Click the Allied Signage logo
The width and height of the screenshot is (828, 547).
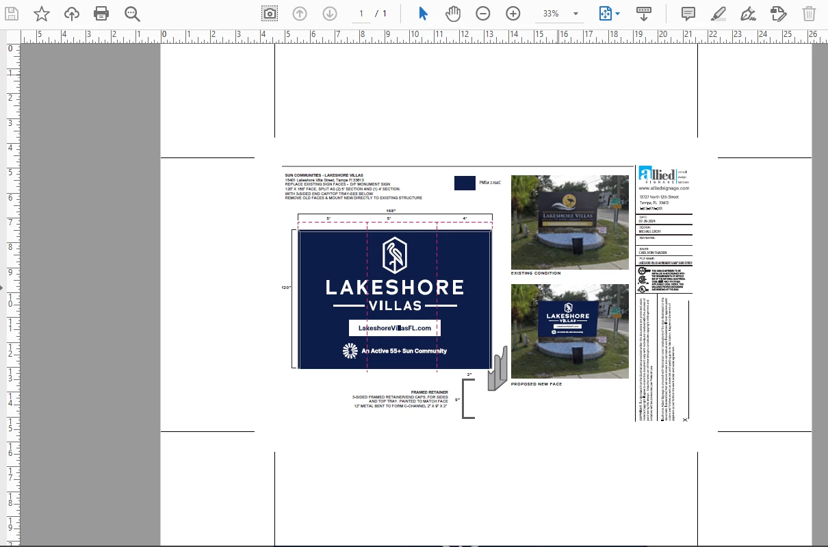pyautogui.click(x=663, y=175)
